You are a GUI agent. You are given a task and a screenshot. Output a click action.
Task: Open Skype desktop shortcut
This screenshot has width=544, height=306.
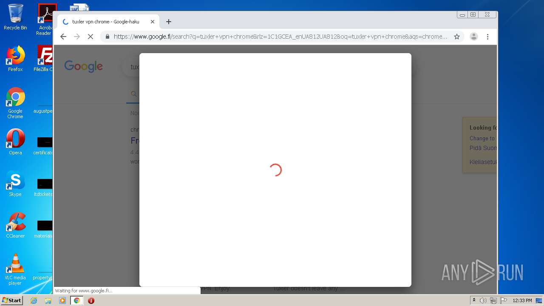pos(15,184)
